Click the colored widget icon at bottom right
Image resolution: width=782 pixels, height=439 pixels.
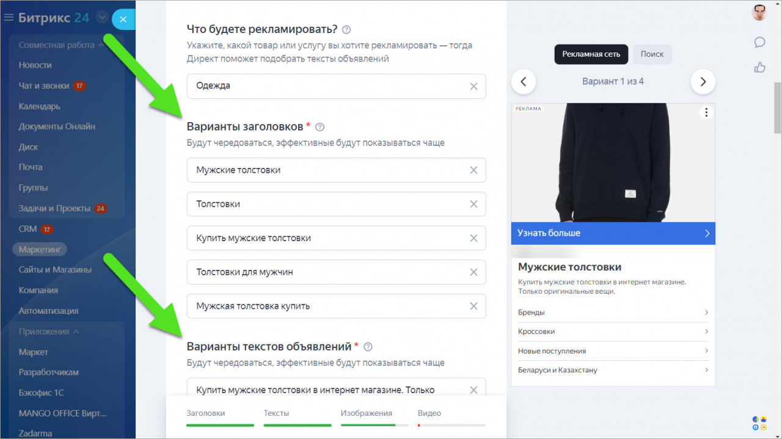click(x=759, y=423)
